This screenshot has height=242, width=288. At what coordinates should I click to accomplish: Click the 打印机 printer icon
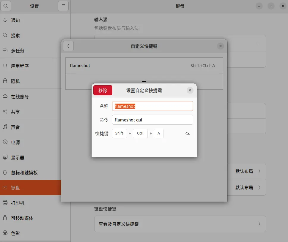click(x=5, y=203)
